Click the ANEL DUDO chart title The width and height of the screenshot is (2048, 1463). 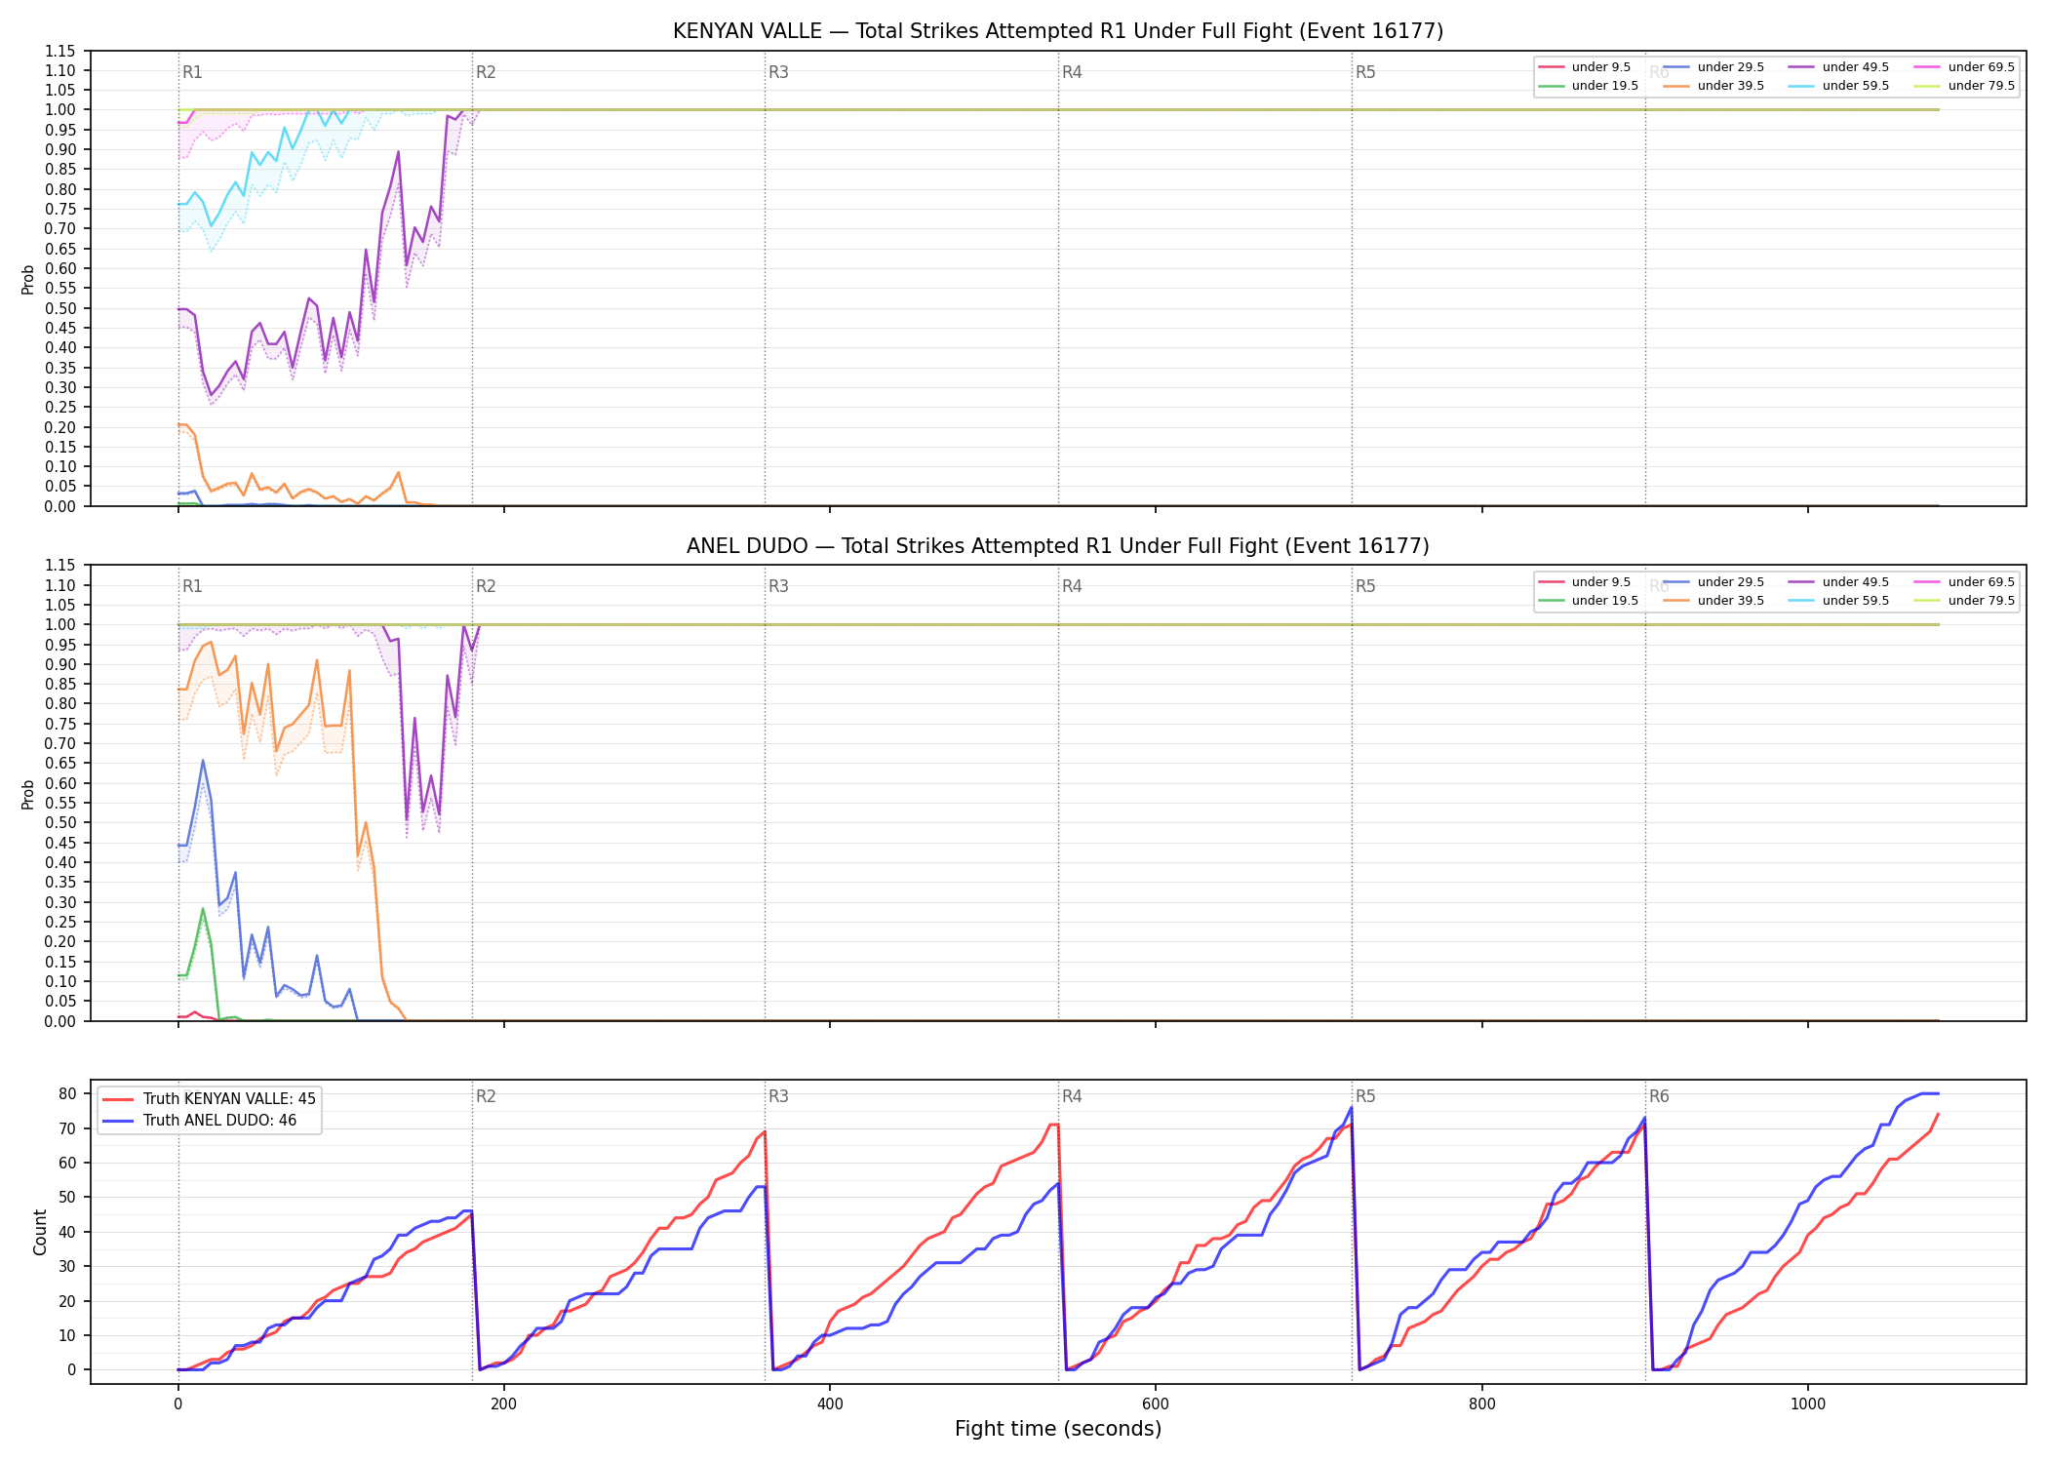click(x=1058, y=546)
